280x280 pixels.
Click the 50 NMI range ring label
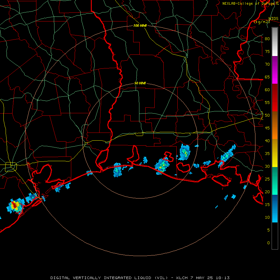140,83
